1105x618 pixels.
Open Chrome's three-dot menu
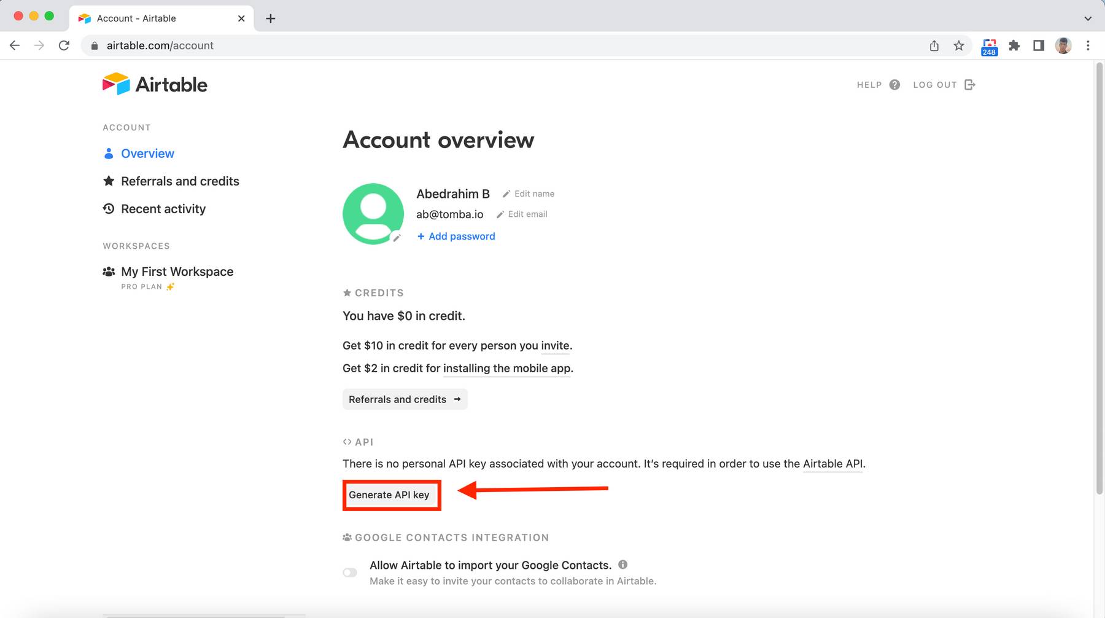point(1088,45)
